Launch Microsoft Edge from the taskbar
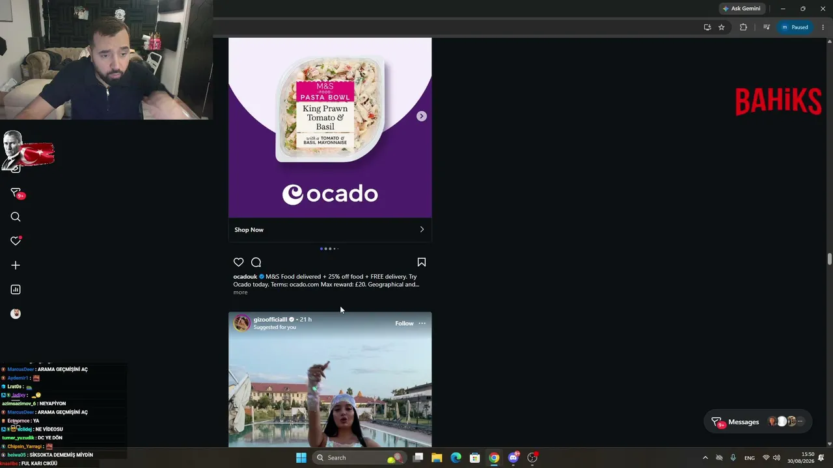The height and width of the screenshot is (468, 833). pos(456,458)
